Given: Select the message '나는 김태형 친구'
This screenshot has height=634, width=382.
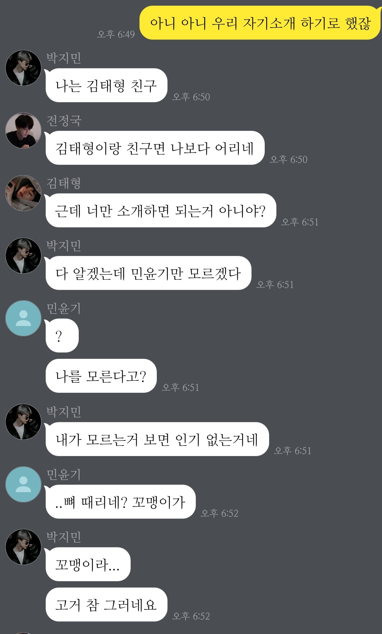Looking at the screenshot, I should (x=106, y=85).
